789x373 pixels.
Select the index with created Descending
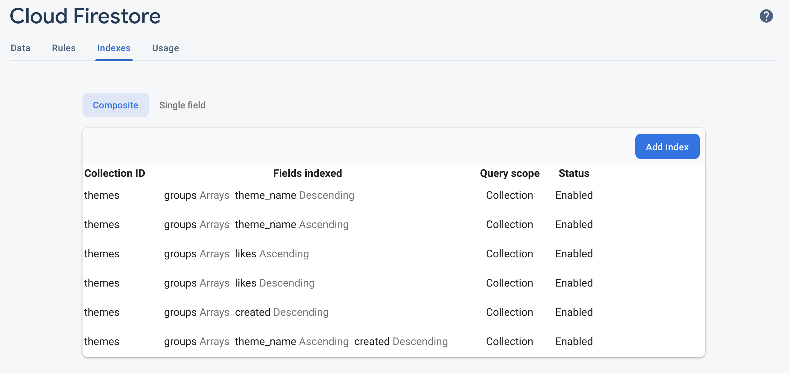tap(246, 312)
